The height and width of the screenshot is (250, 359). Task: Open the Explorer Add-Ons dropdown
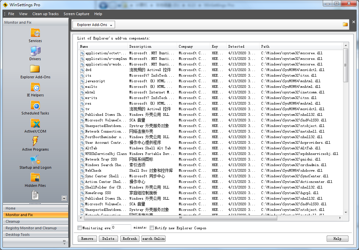[94, 25]
